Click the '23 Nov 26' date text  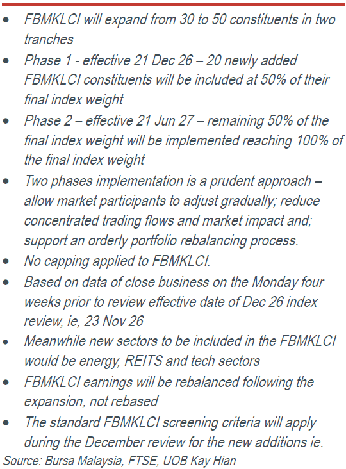click(x=114, y=321)
